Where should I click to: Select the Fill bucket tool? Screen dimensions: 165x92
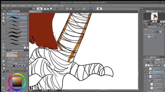[3, 68]
